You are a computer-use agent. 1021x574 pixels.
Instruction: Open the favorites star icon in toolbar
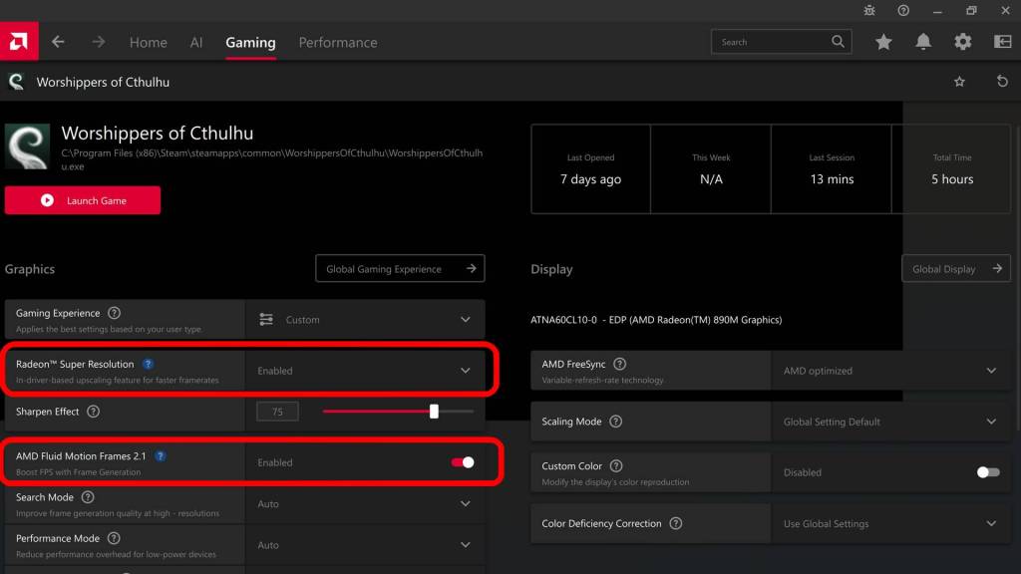883,42
